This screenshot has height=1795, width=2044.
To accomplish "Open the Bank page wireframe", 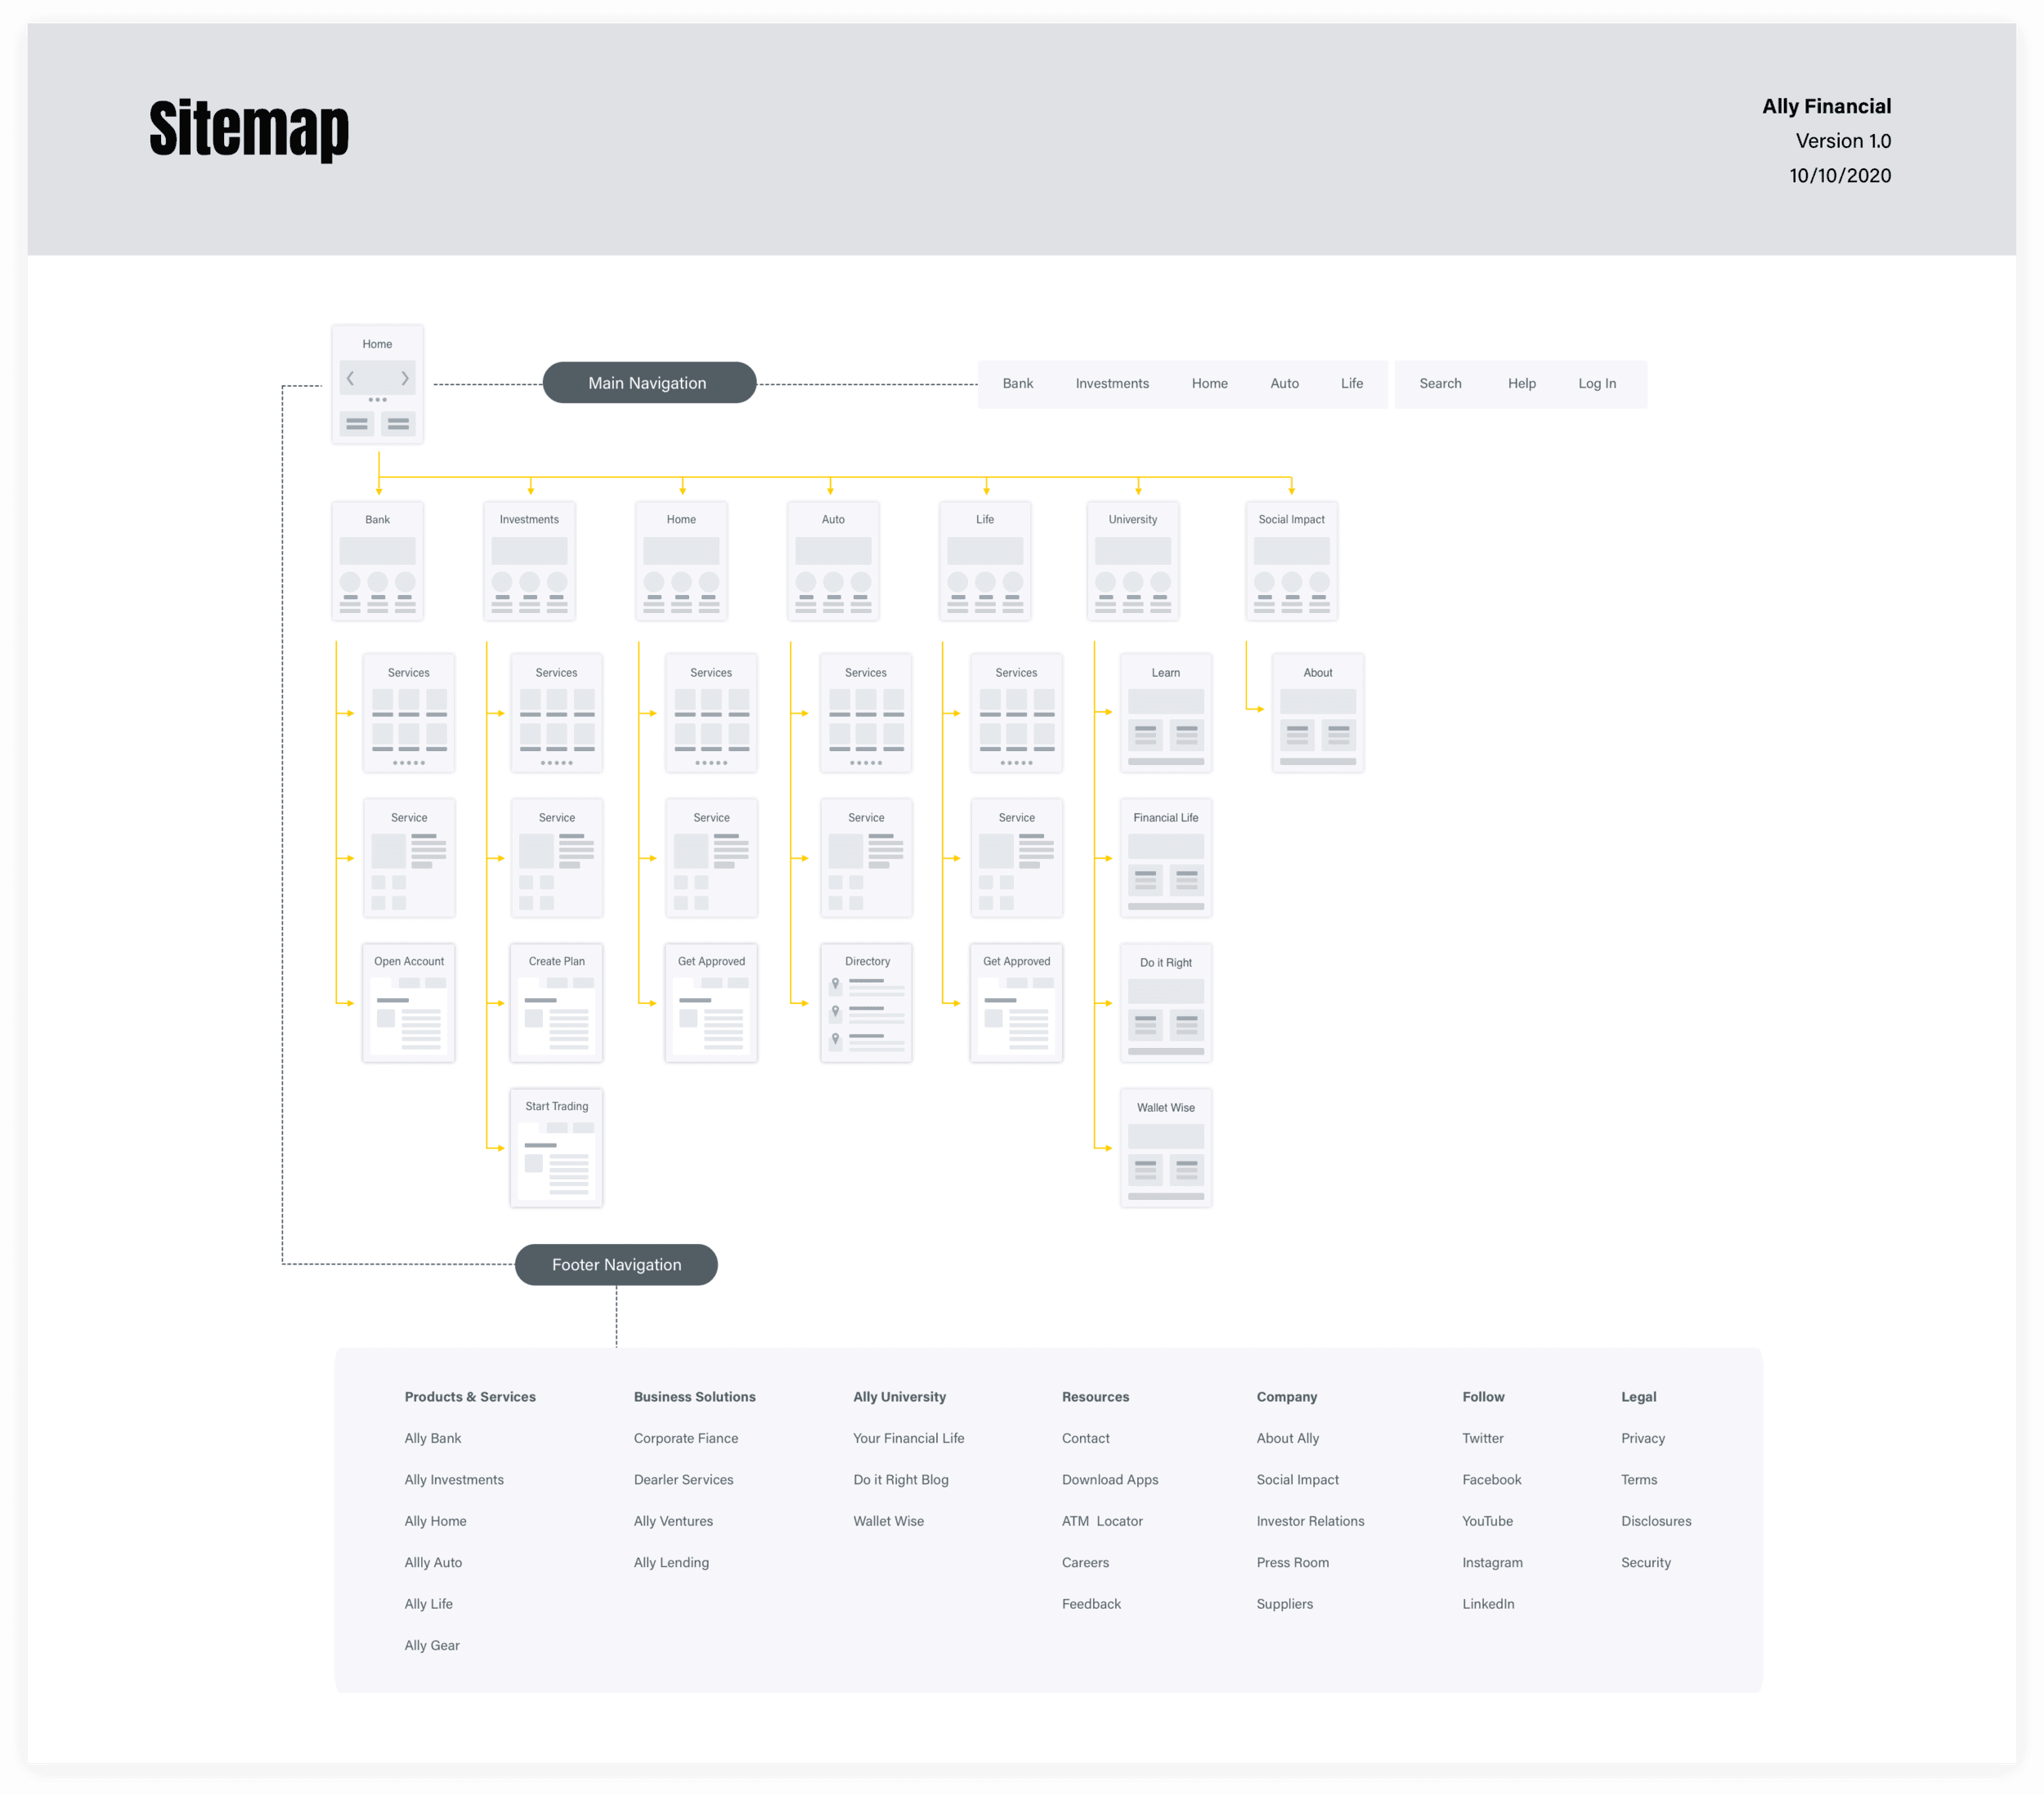I will (x=377, y=561).
